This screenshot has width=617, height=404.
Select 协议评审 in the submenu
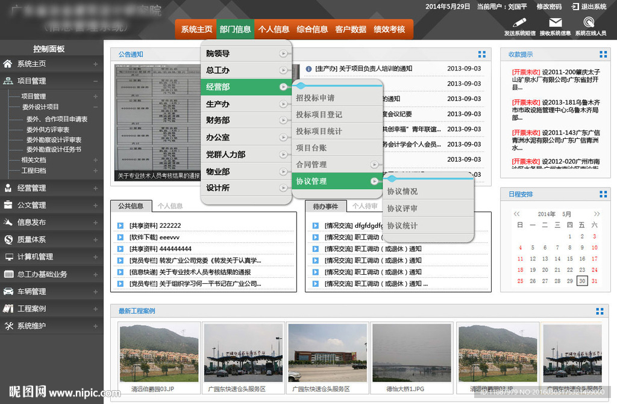(x=402, y=209)
